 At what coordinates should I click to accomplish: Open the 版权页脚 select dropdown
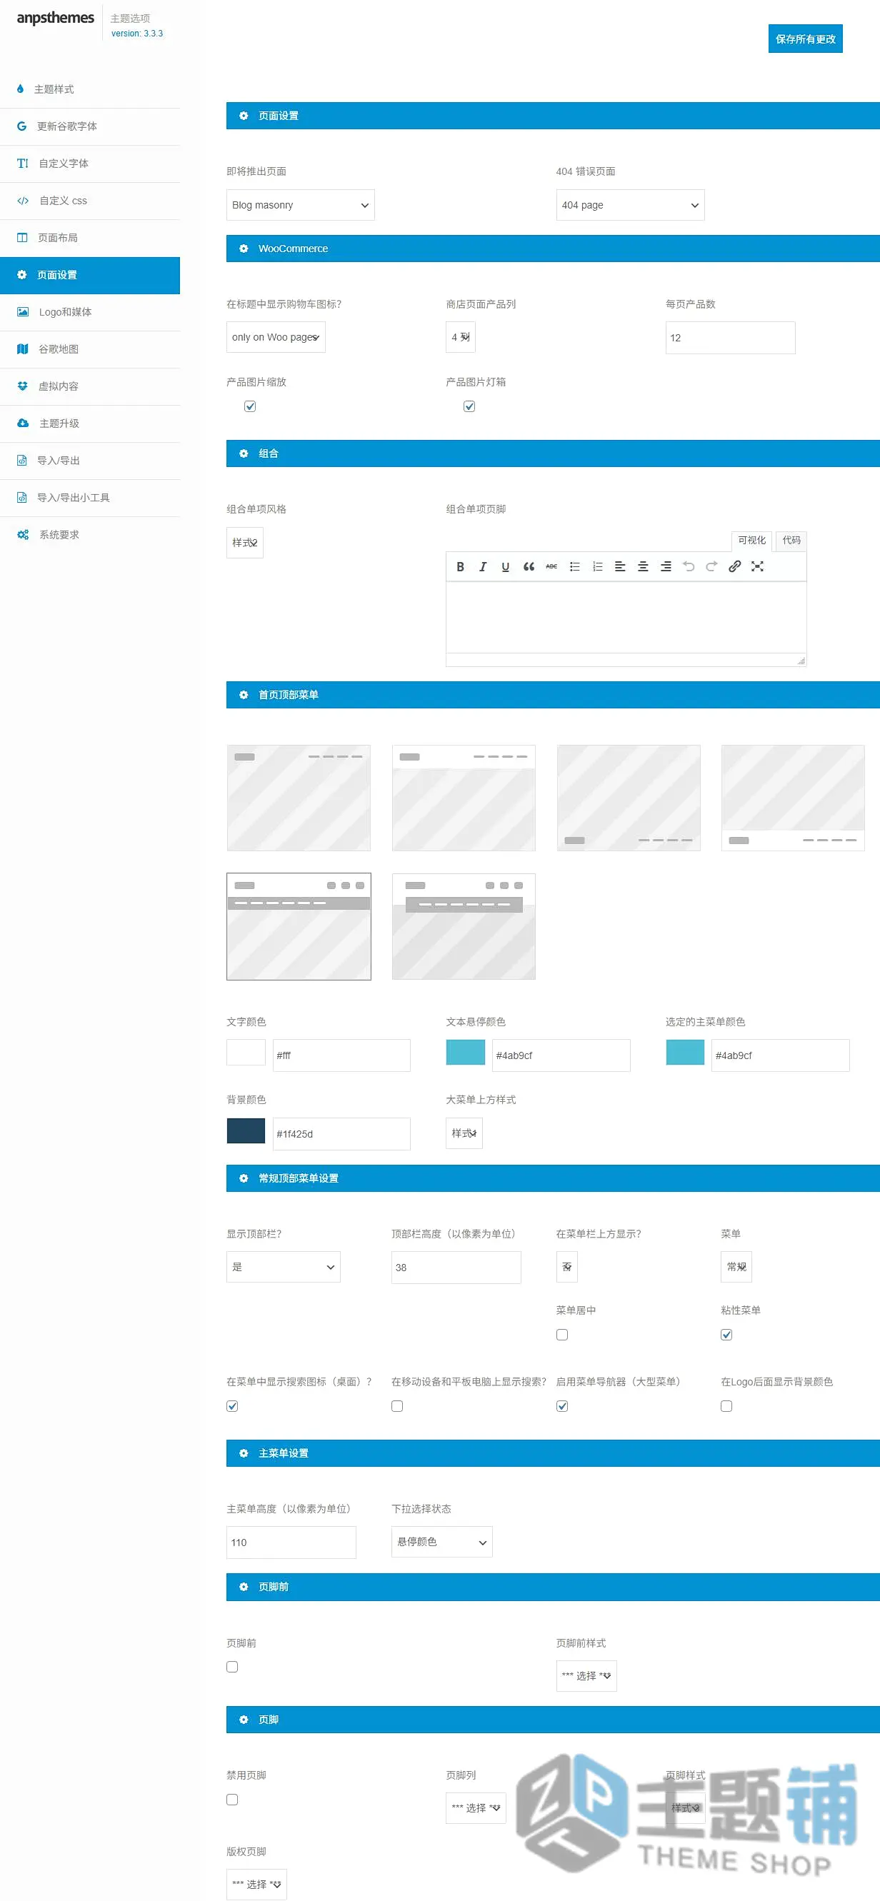(257, 1885)
